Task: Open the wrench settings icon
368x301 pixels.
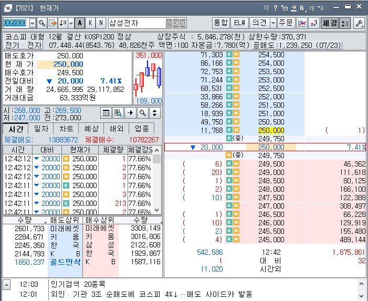Action: 359,23
